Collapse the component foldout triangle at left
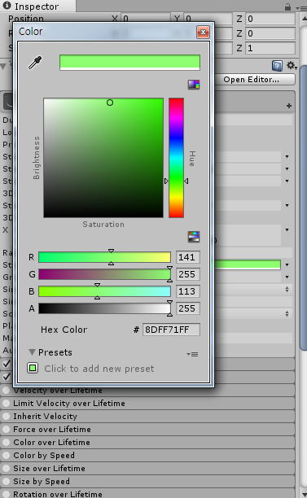Image resolution: width=307 pixels, height=498 pixels. pos(3,67)
